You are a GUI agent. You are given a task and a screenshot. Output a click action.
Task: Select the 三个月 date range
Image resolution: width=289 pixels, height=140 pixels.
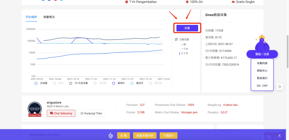185,53
